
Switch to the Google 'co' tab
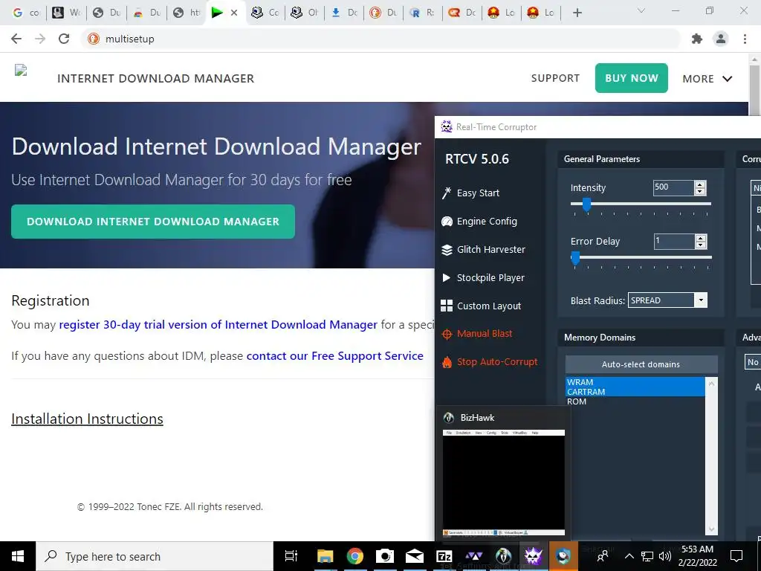(26, 13)
